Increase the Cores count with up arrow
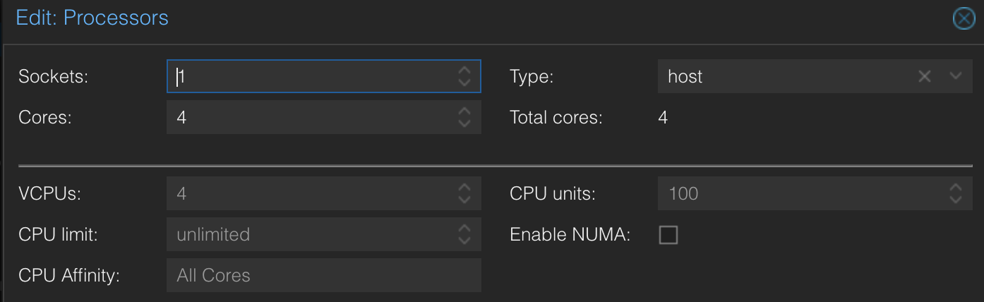The height and width of the screenshot is (302, 984). [464, 111]
